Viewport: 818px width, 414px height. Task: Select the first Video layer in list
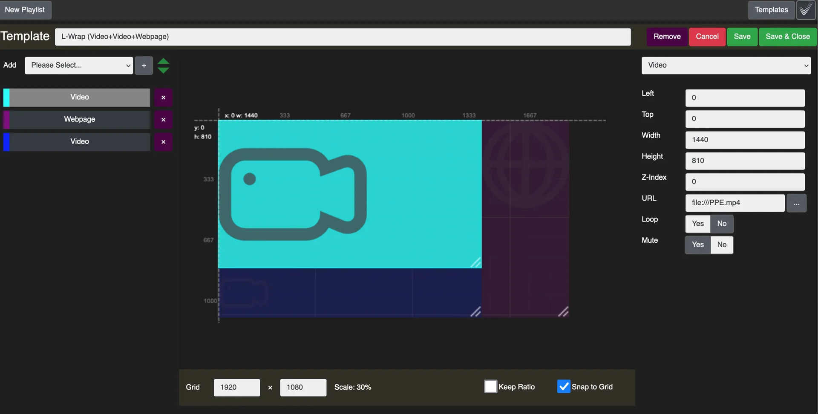point(80,98)
